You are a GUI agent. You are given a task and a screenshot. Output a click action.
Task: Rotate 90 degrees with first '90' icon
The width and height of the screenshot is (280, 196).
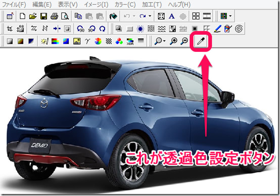click(80, 29)
